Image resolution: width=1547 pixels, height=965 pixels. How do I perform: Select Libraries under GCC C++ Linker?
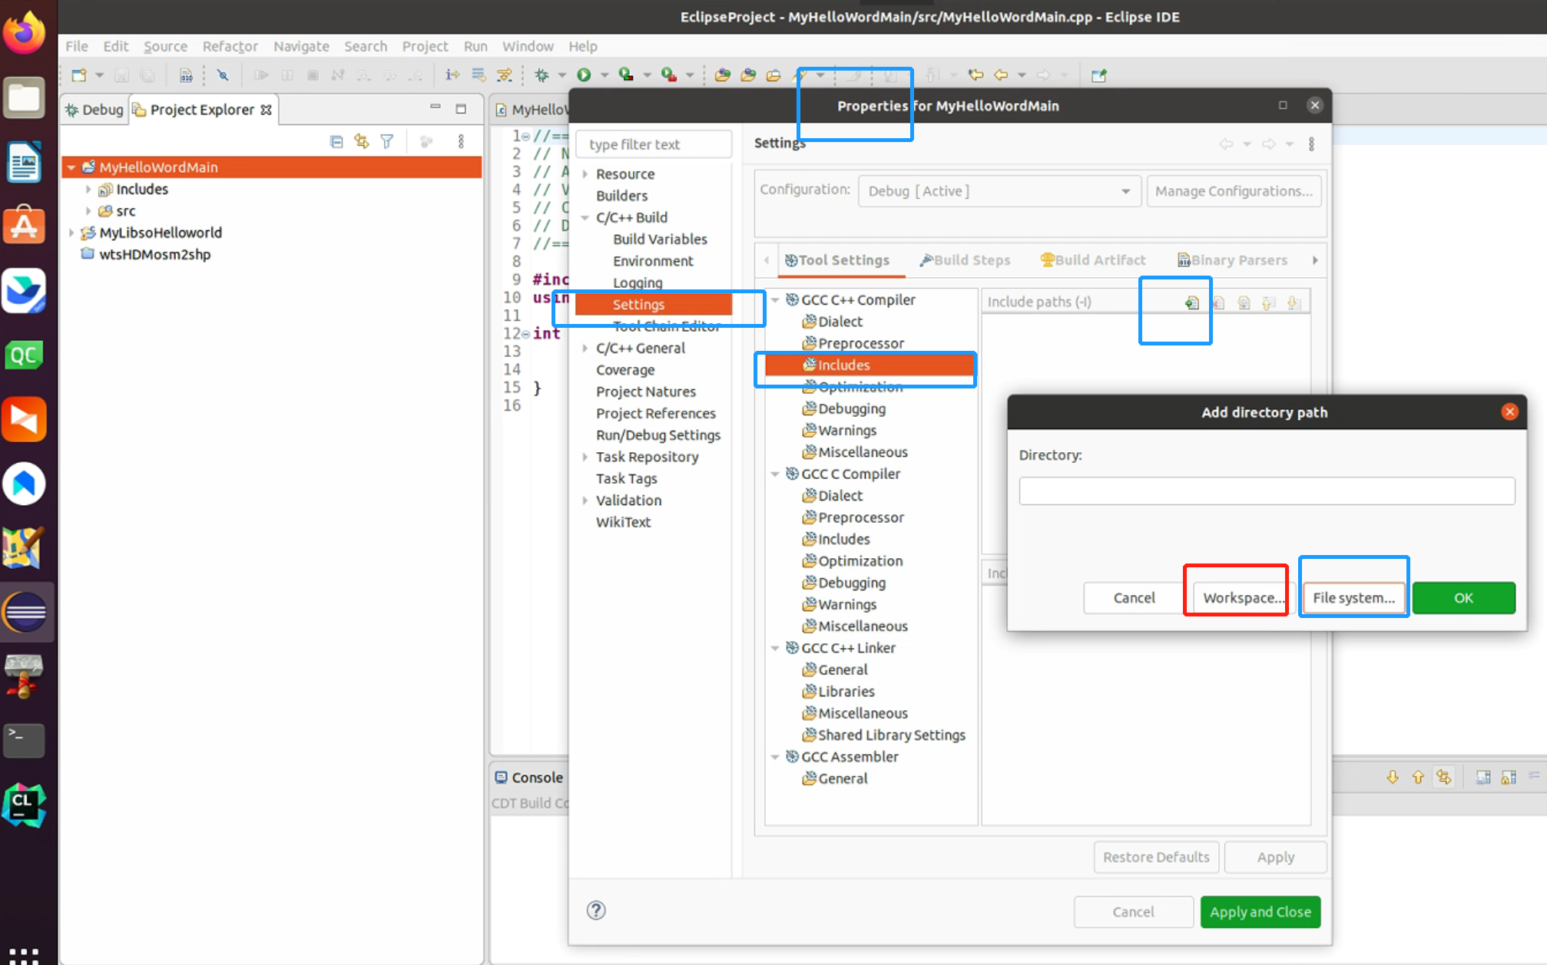click(846, 692)
